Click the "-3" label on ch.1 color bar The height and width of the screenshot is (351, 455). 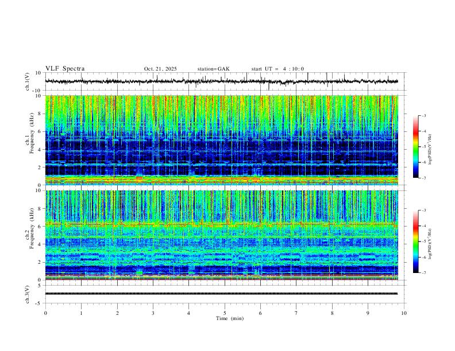tap(424, 115)
